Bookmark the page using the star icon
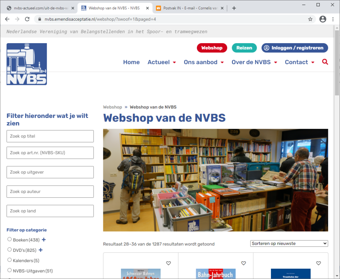340x279 pixels. coord(310,19)
